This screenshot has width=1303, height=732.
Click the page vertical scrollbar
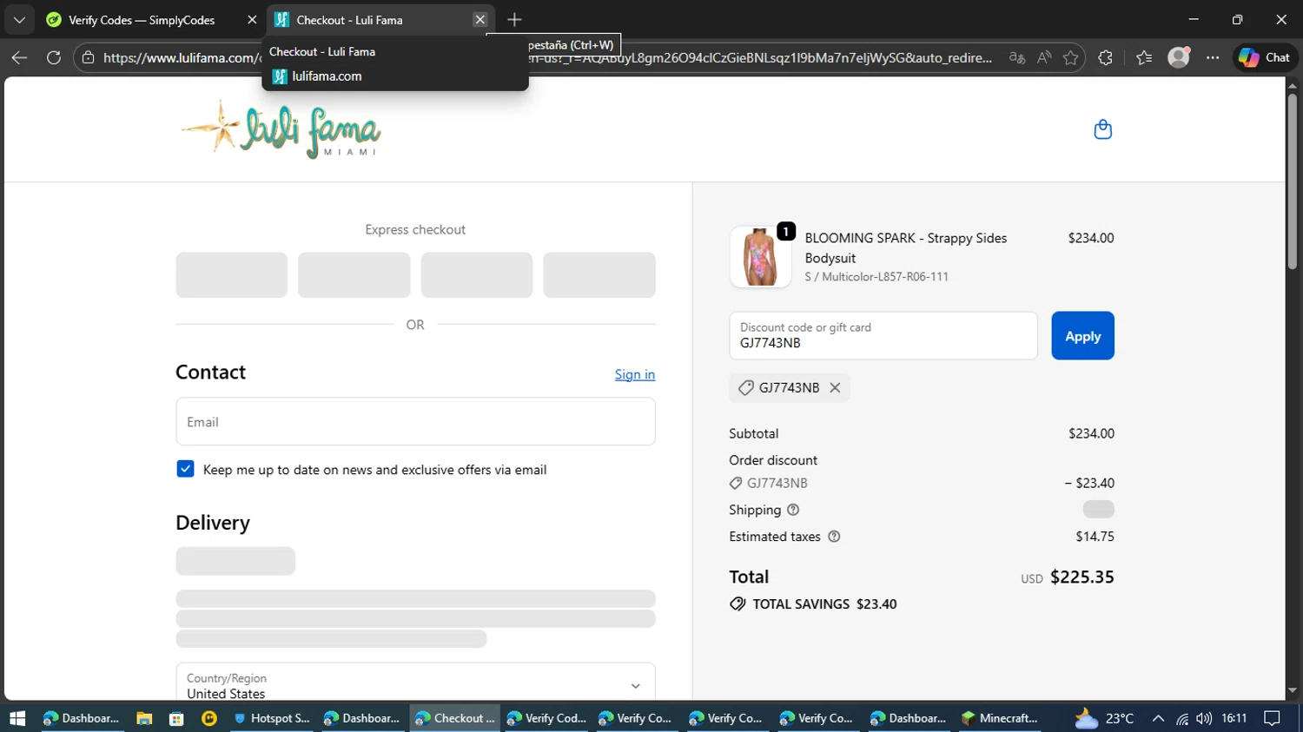1293,182
